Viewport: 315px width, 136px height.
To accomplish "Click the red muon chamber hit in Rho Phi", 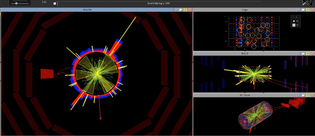I will pyautogui.click(x=47, y=74).
